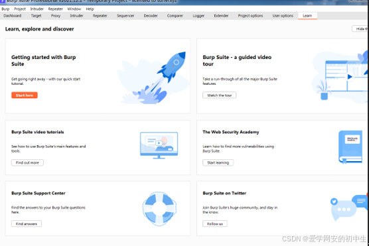The height and width of the screenshot is (246, 369).
Task: Switch to the Project options tab
Action: (250, 16)
